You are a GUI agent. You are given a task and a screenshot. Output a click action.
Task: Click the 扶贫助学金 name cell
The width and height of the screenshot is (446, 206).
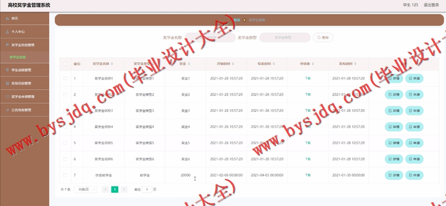point(104,175)
